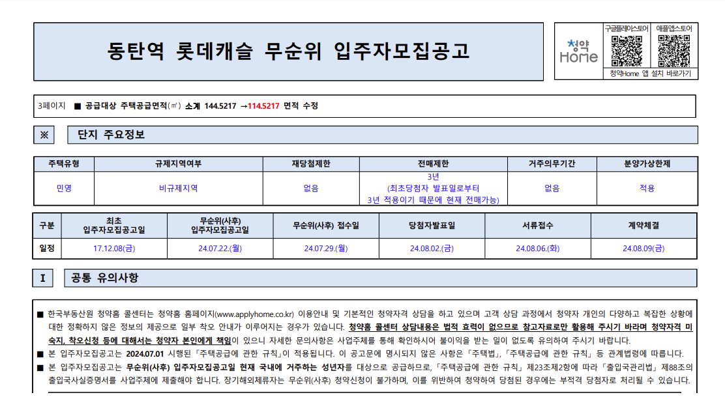Click the '무순위(사후) 접수일' header

tap(326, 226)
